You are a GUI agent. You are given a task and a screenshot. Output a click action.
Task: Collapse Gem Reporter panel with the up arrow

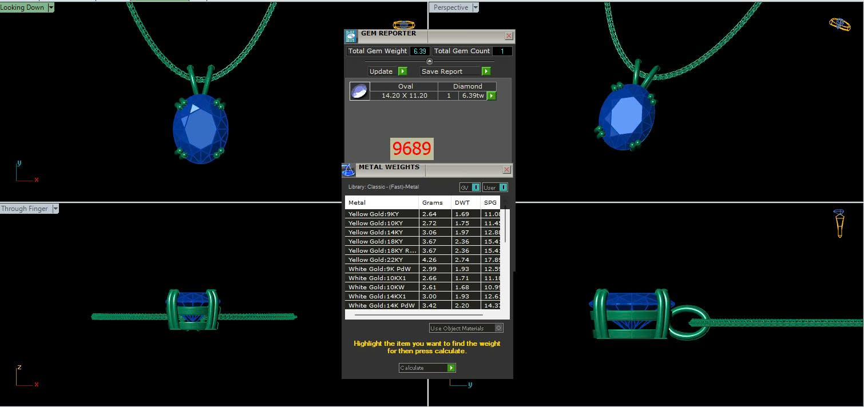(430, 61)
